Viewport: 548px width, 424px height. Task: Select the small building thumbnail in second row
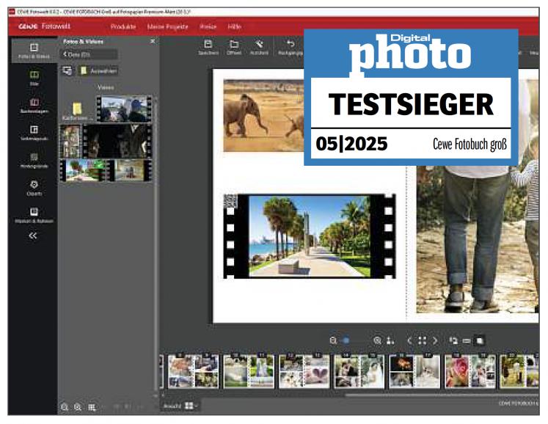coord(71,141)
